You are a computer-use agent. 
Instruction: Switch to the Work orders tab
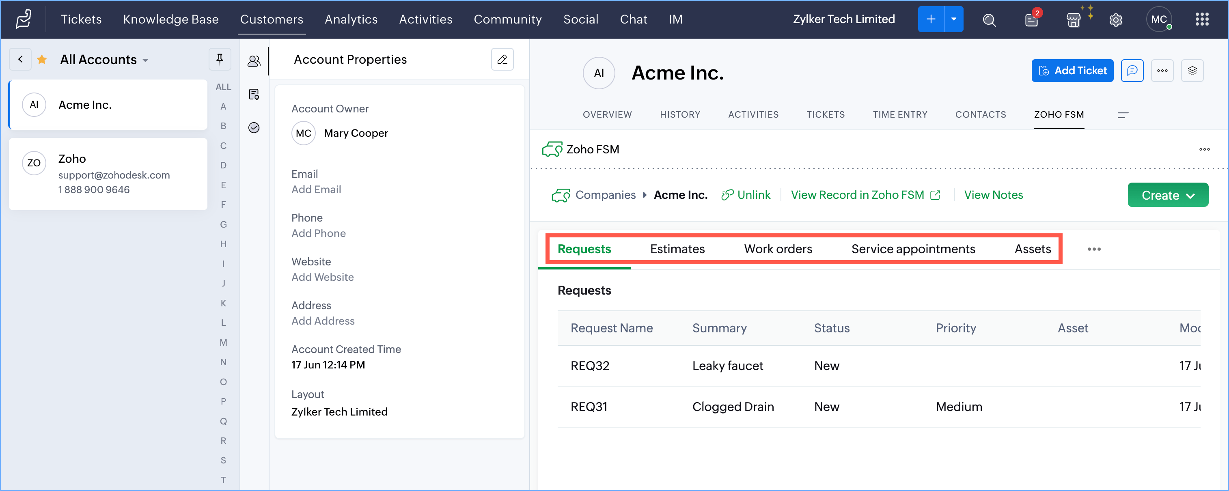click(778, 249)
